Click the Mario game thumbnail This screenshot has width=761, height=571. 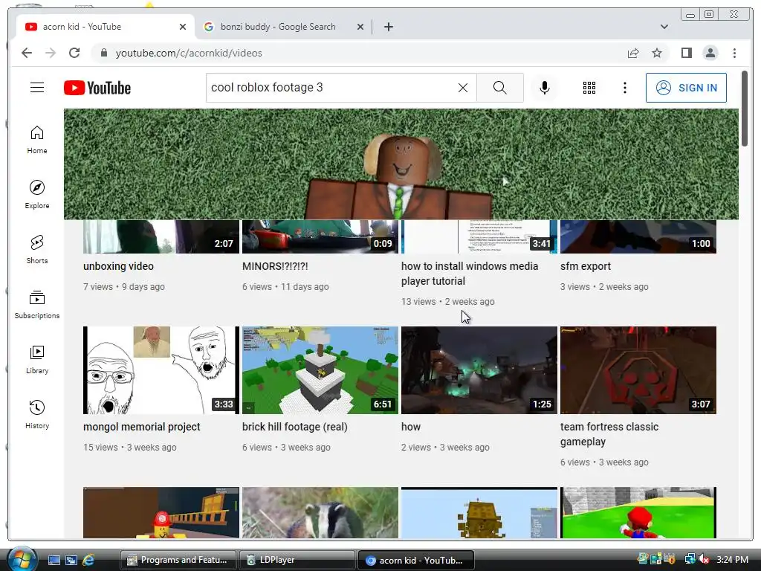638,512
